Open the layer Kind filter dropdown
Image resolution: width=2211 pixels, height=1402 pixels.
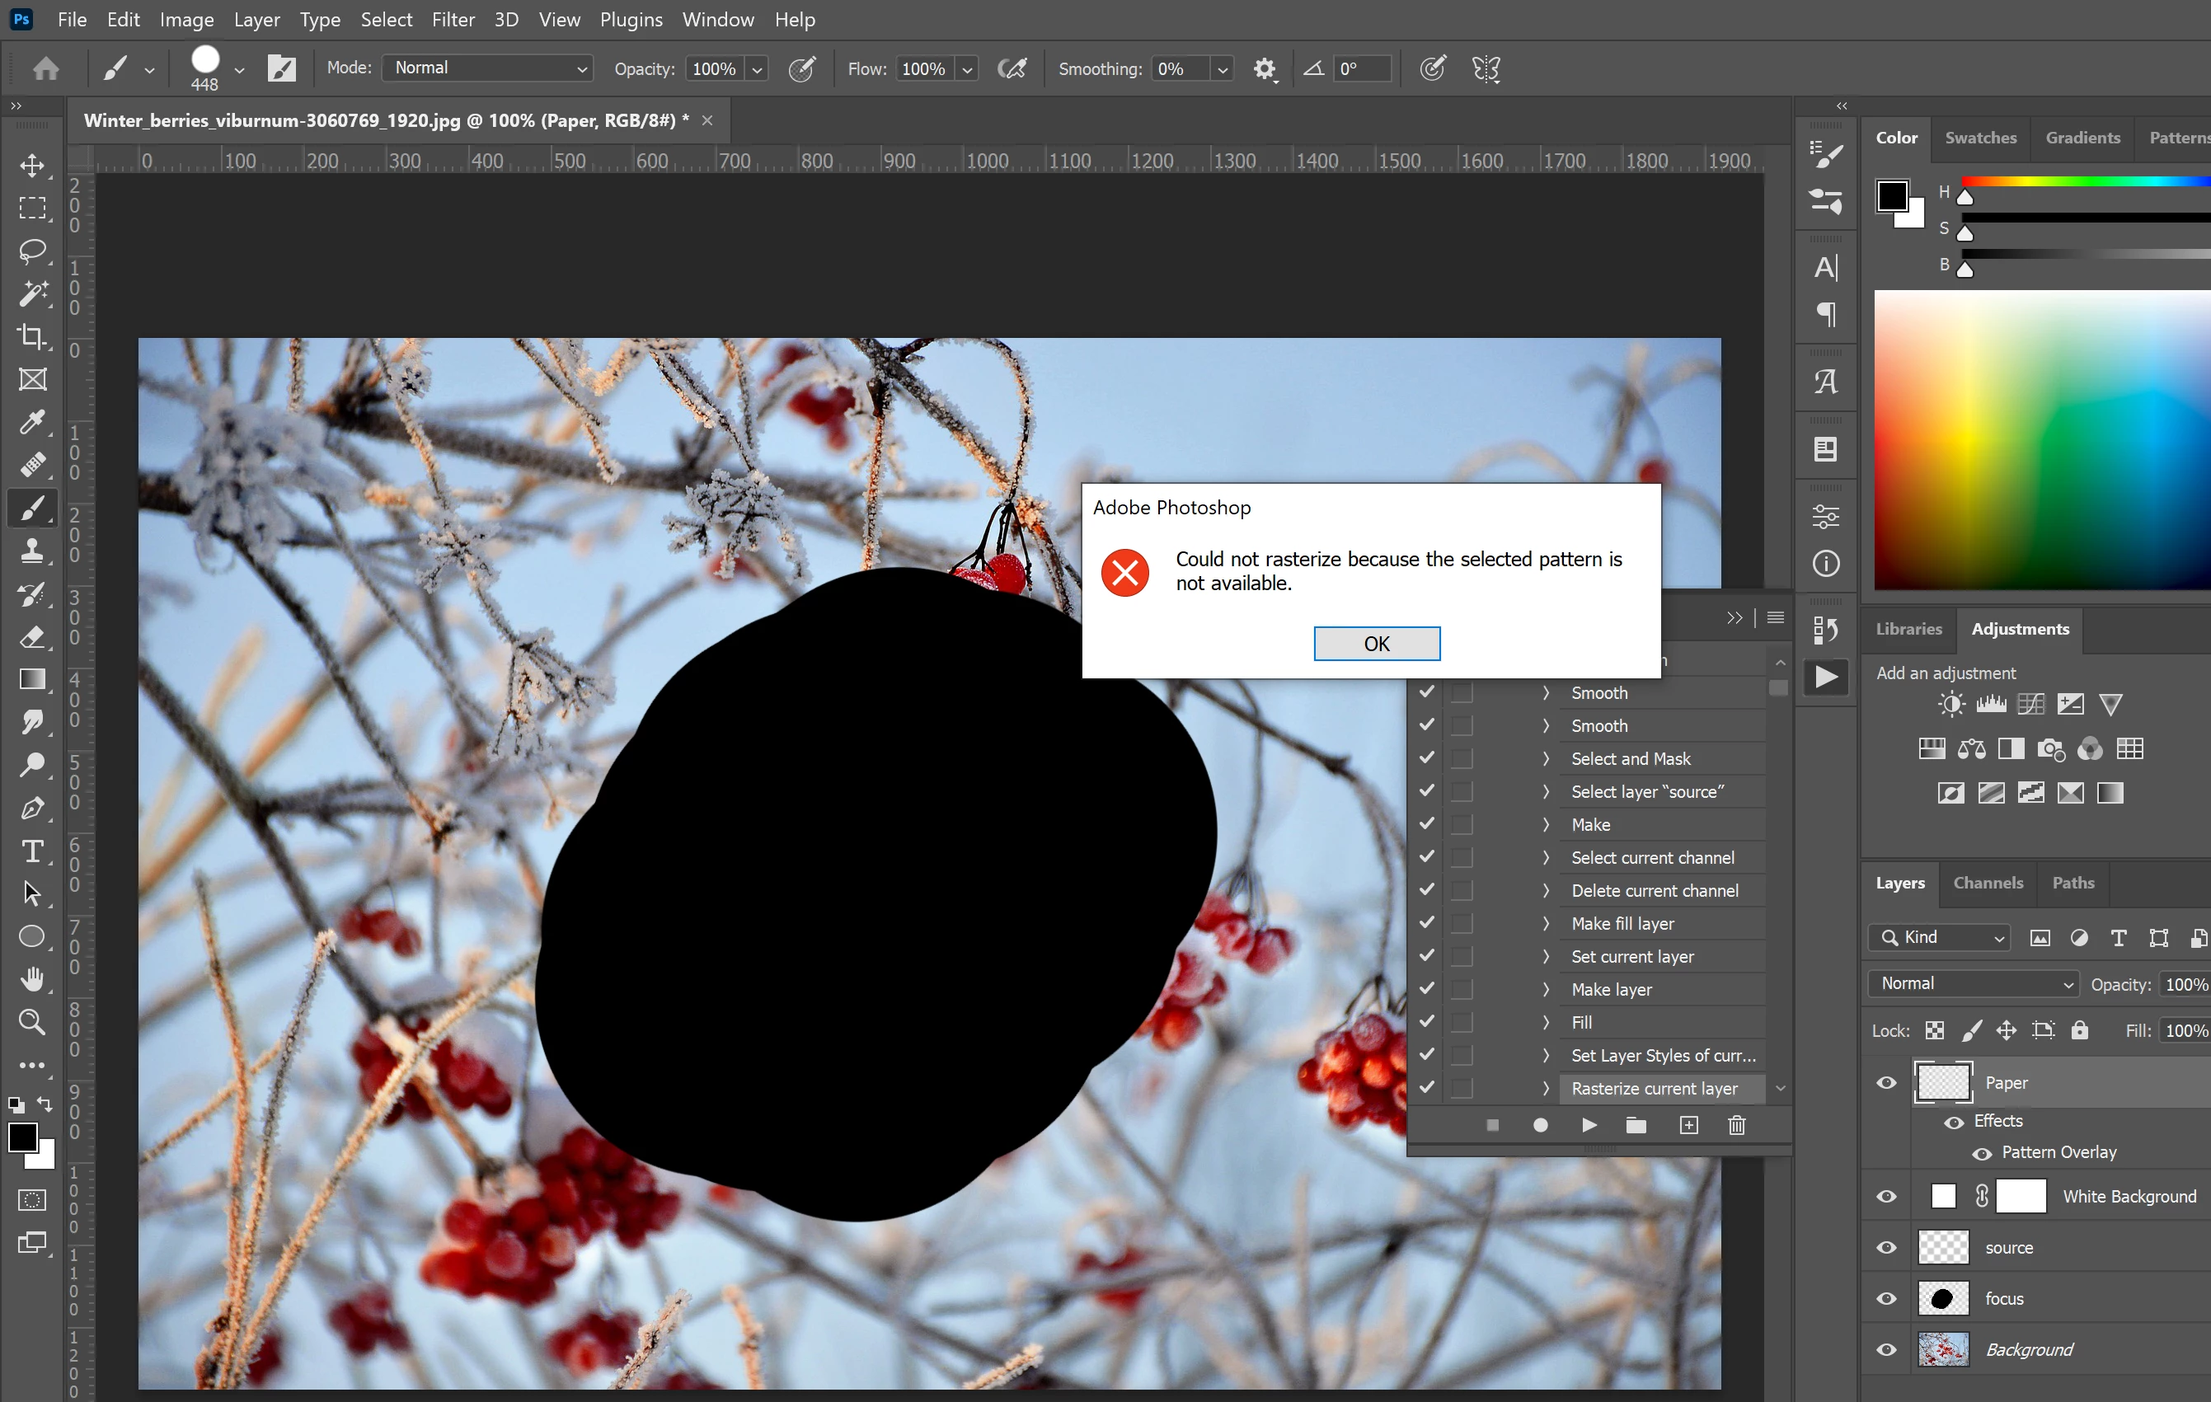(x=1939, y=937)
